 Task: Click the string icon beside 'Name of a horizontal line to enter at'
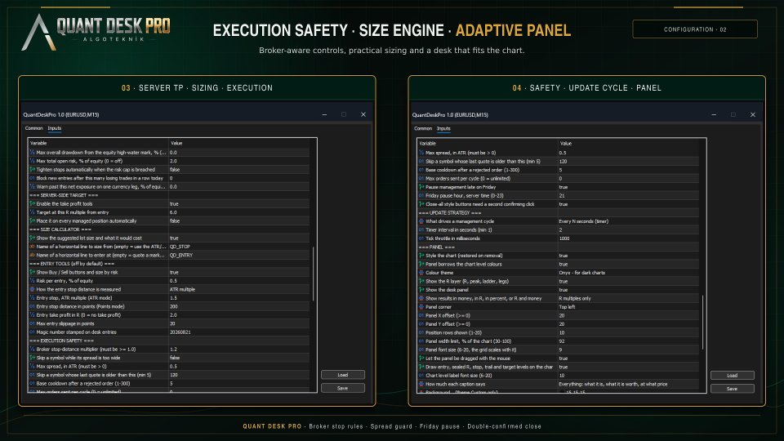coord(32,255)
